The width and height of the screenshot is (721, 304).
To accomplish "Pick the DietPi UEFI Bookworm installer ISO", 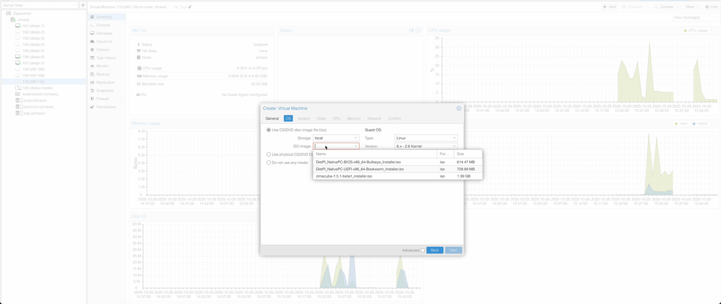I will pyautogui.click(x=359, y=169).
